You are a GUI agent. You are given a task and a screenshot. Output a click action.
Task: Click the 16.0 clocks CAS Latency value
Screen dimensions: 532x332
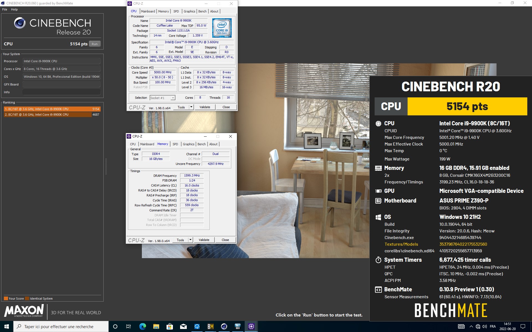[192, 185]
